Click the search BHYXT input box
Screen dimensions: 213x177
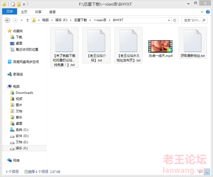coord(195,20)
